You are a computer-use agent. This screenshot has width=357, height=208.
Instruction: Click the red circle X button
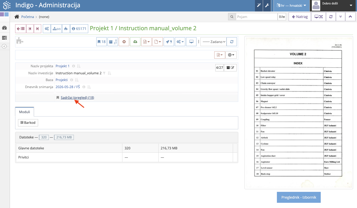coord(124,42)
